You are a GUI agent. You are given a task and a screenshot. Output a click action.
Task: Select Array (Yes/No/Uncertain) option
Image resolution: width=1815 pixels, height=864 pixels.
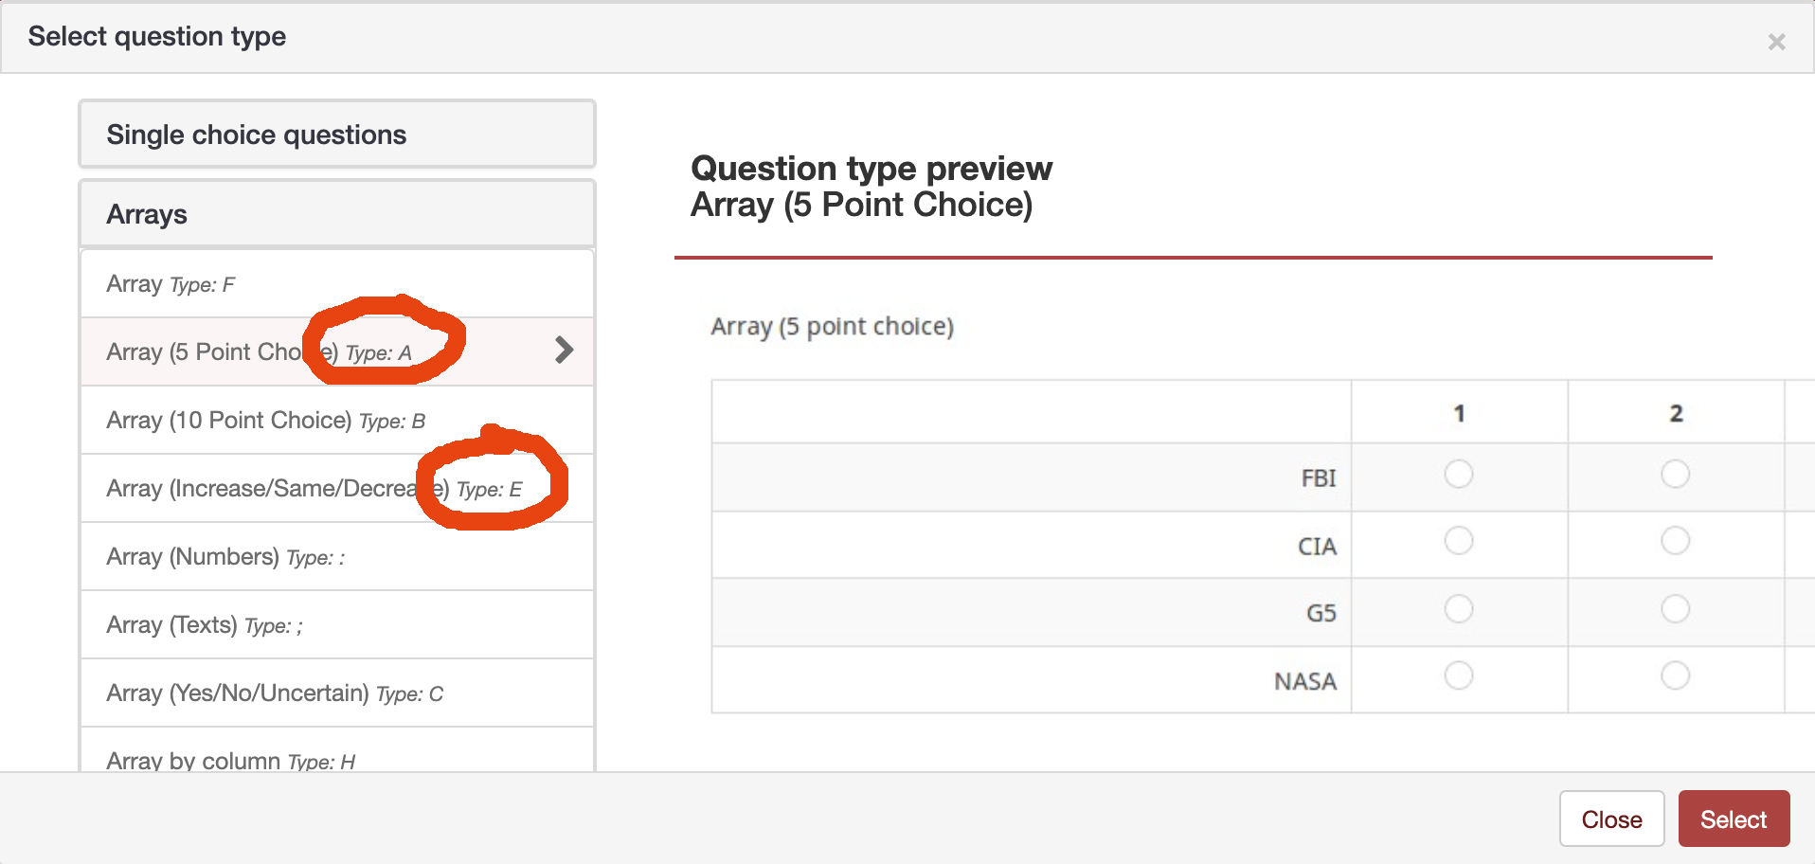(x=336, y=693)
